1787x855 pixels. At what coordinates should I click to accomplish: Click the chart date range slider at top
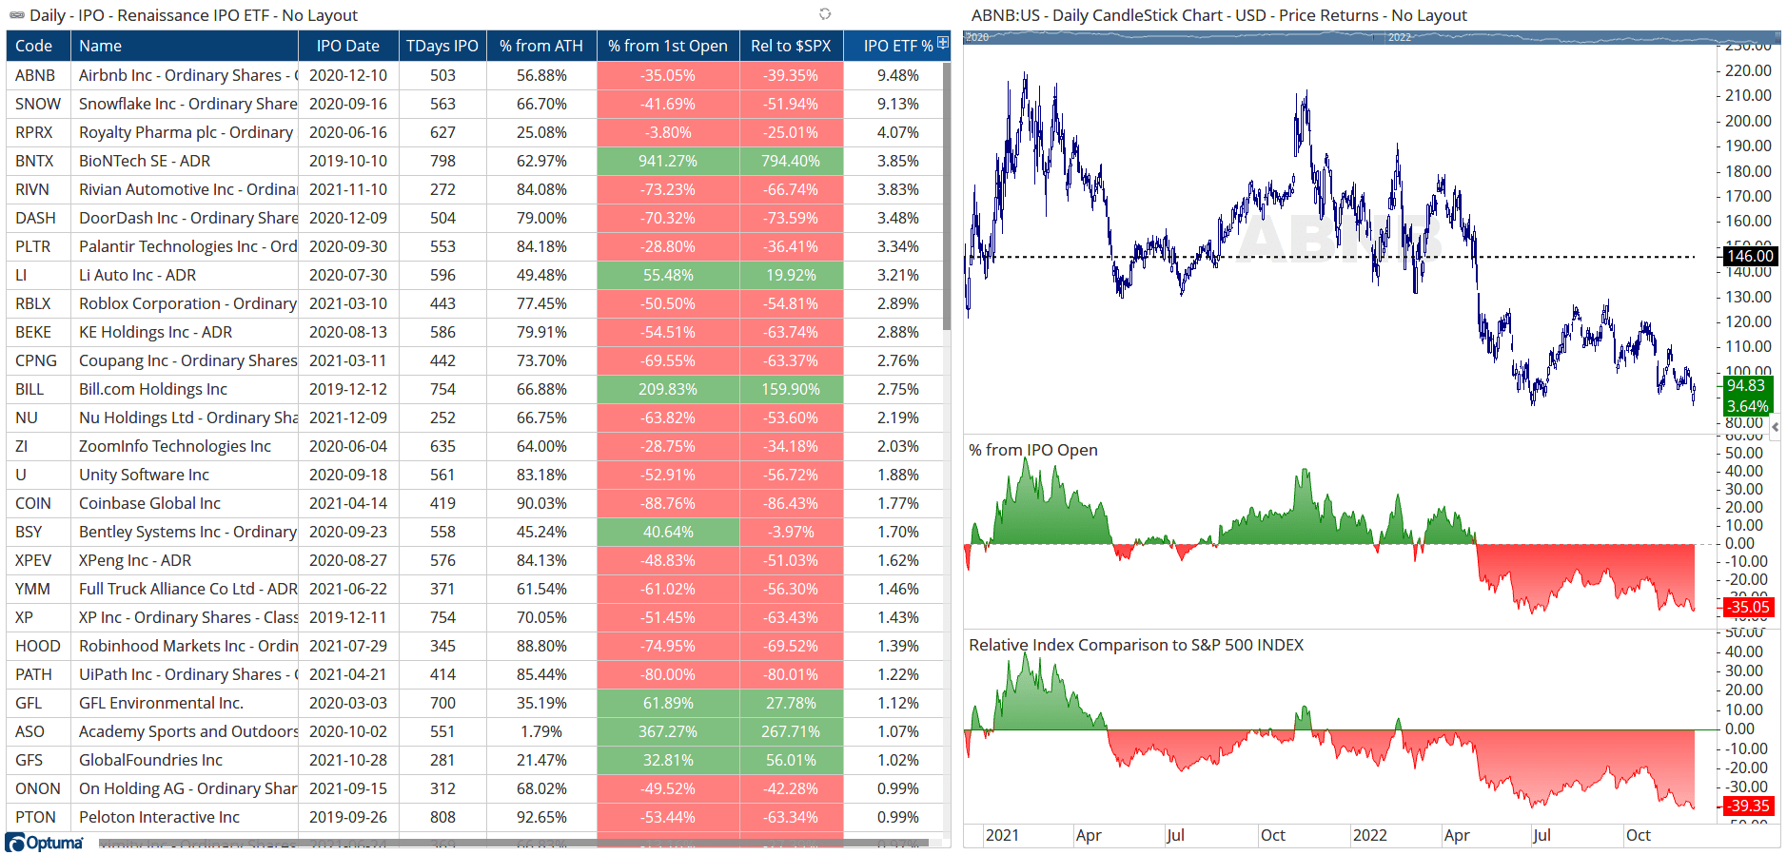(1332, 39)
